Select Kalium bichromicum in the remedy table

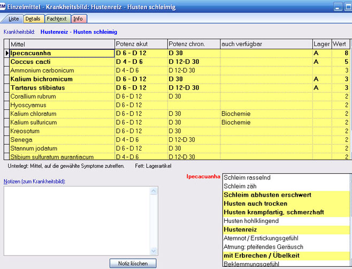62,79
